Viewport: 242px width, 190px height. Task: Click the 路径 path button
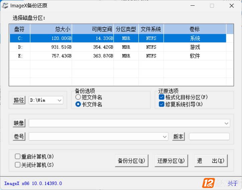click(x=19, y=100)
